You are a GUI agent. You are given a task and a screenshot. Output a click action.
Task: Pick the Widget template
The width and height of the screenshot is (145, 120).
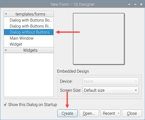point(29,44)
